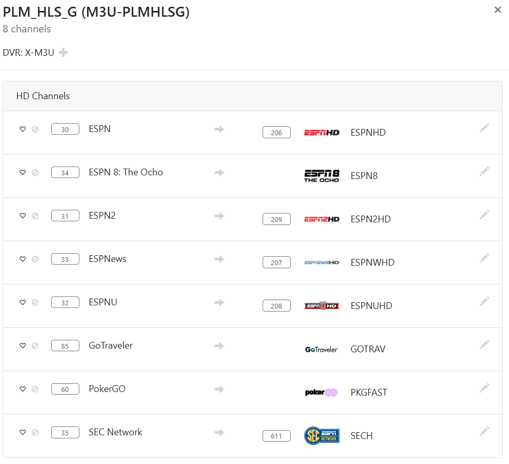Toggle favorite heart for ESPN2
Viewport: 509px width, 464px height.
pos(23,216)
